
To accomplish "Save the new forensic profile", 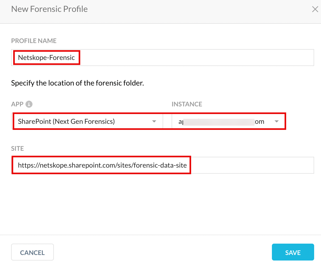I will 293,252.
